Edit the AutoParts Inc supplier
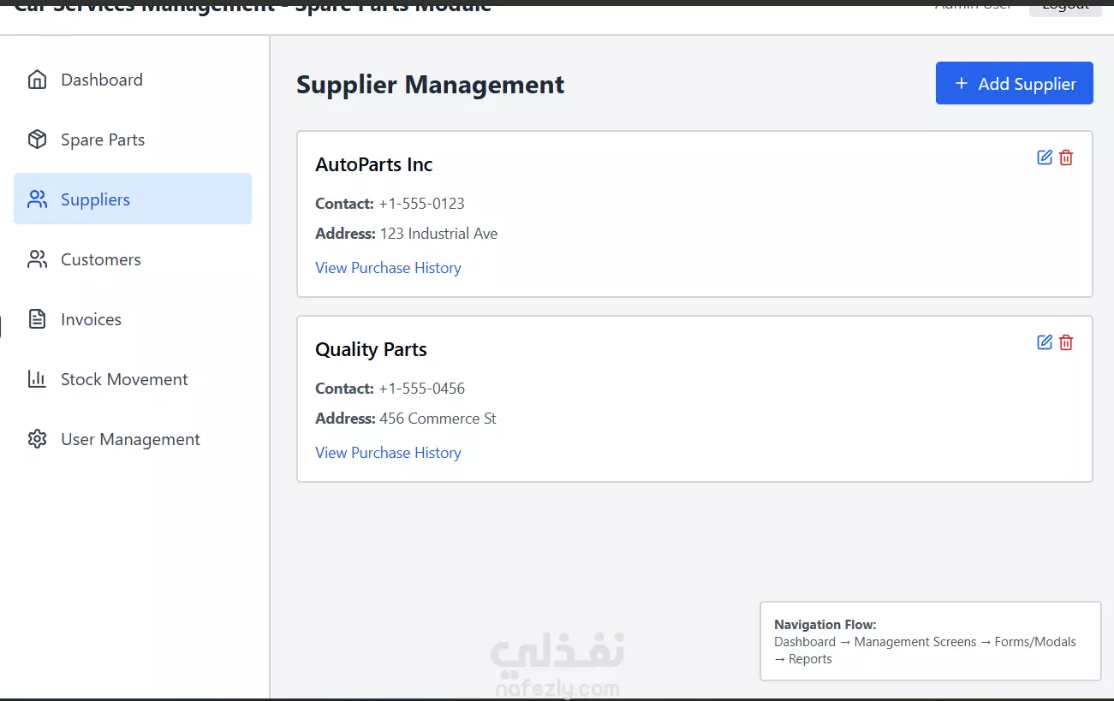The image size is (1114, 701). click(1045, 157)
